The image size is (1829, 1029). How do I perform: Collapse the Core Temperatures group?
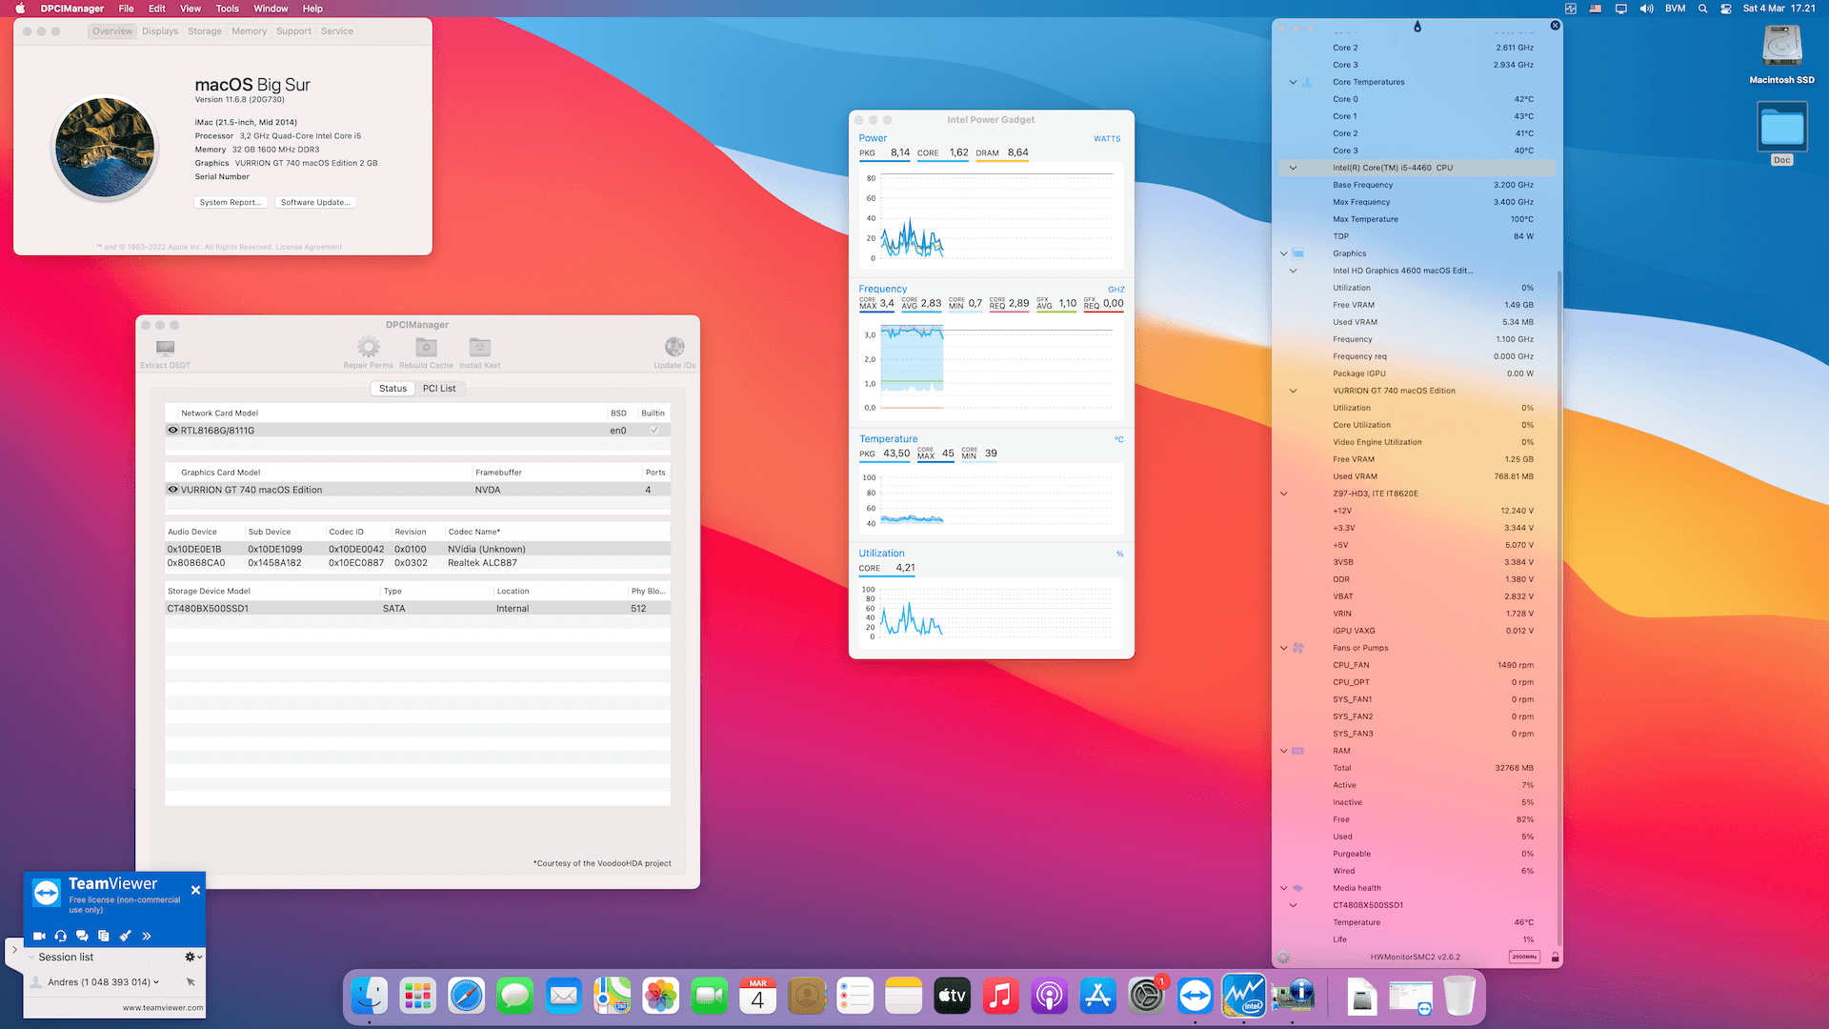[x=1293, y=82]
